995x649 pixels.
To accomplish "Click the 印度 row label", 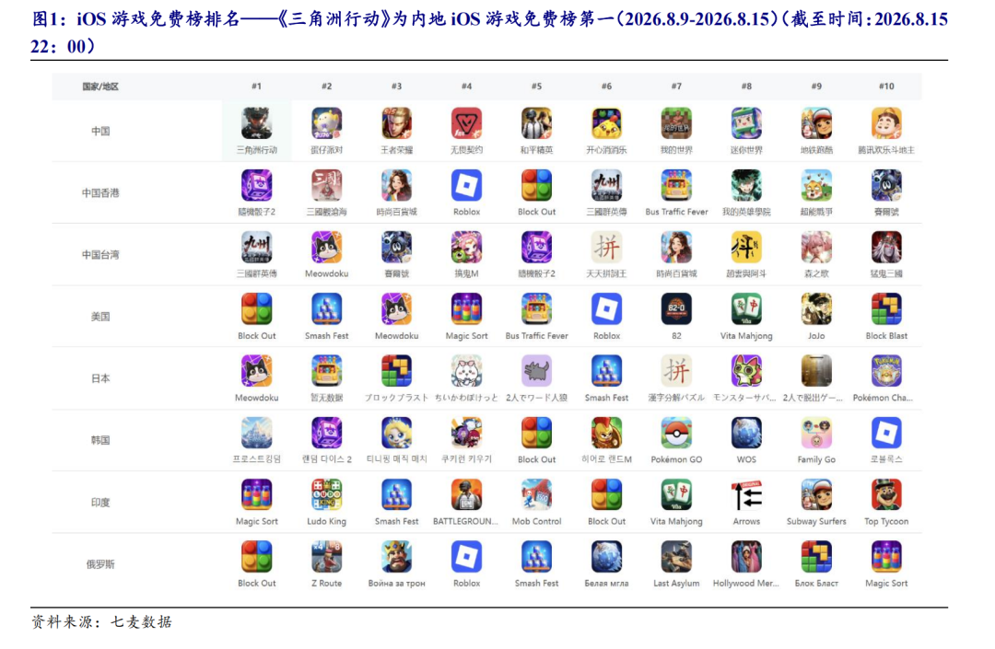I will (100, 502).
